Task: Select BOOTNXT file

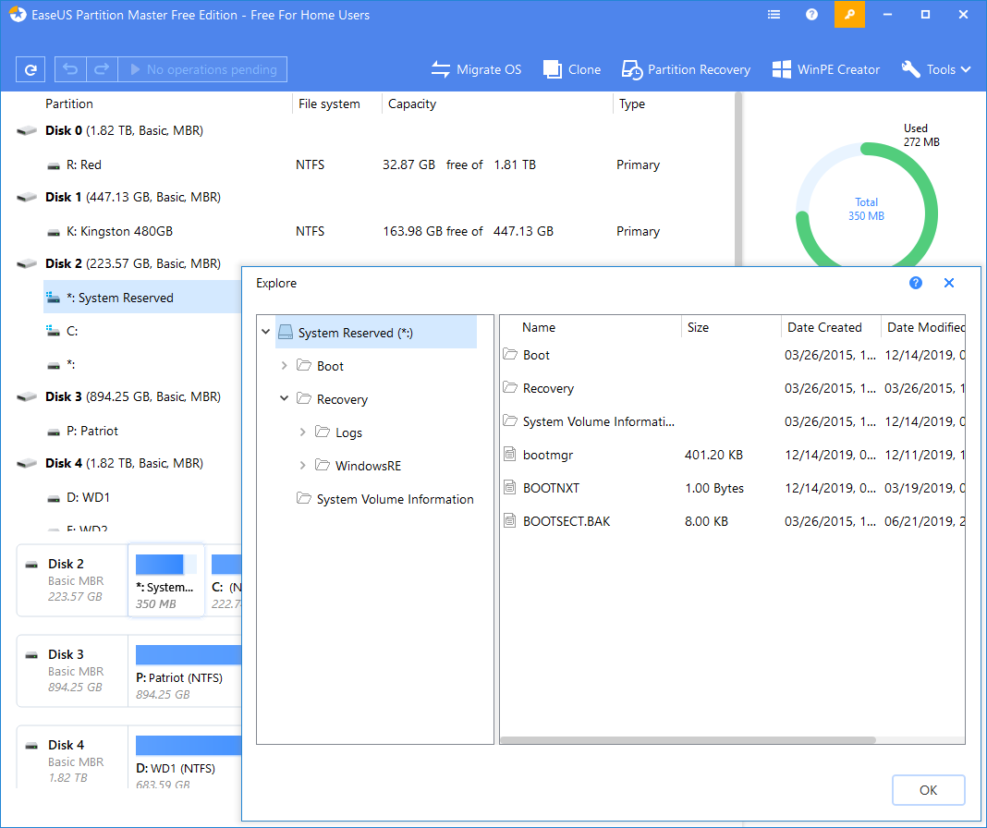Action: (734, 489)
